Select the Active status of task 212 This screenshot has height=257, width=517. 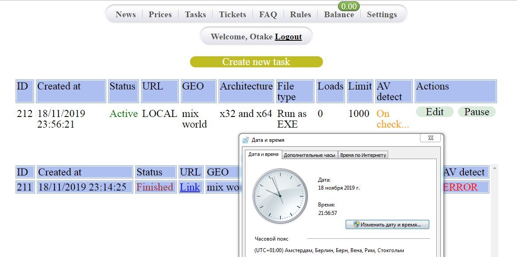(123, 114)
